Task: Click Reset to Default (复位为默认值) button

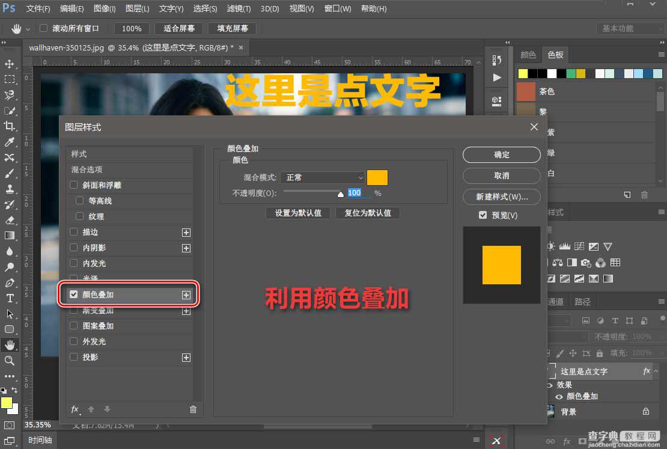Action: (x=368, y=213)
